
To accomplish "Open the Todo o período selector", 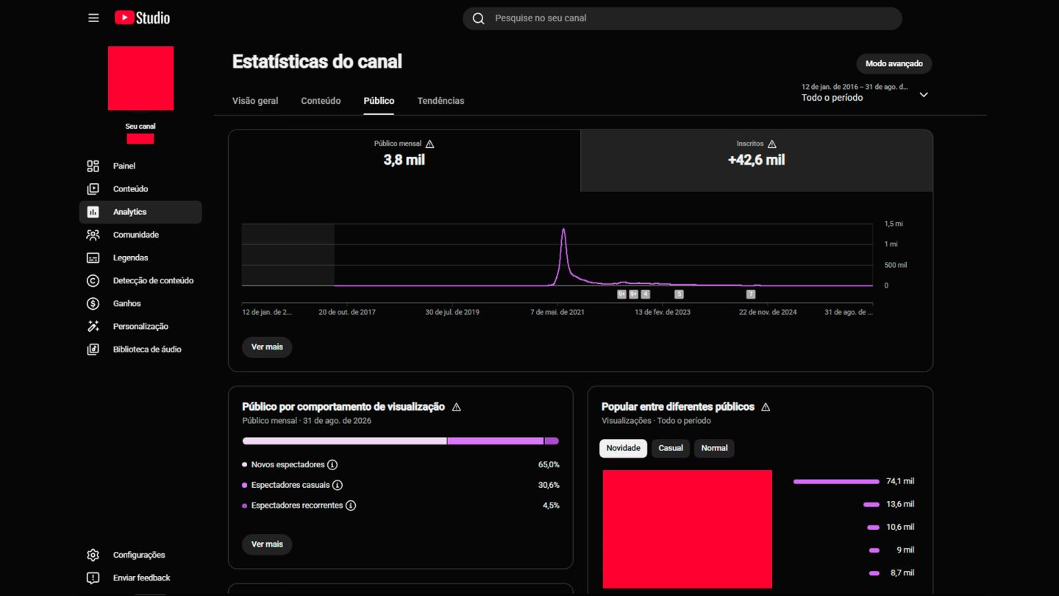I will [x=866, y=92].
